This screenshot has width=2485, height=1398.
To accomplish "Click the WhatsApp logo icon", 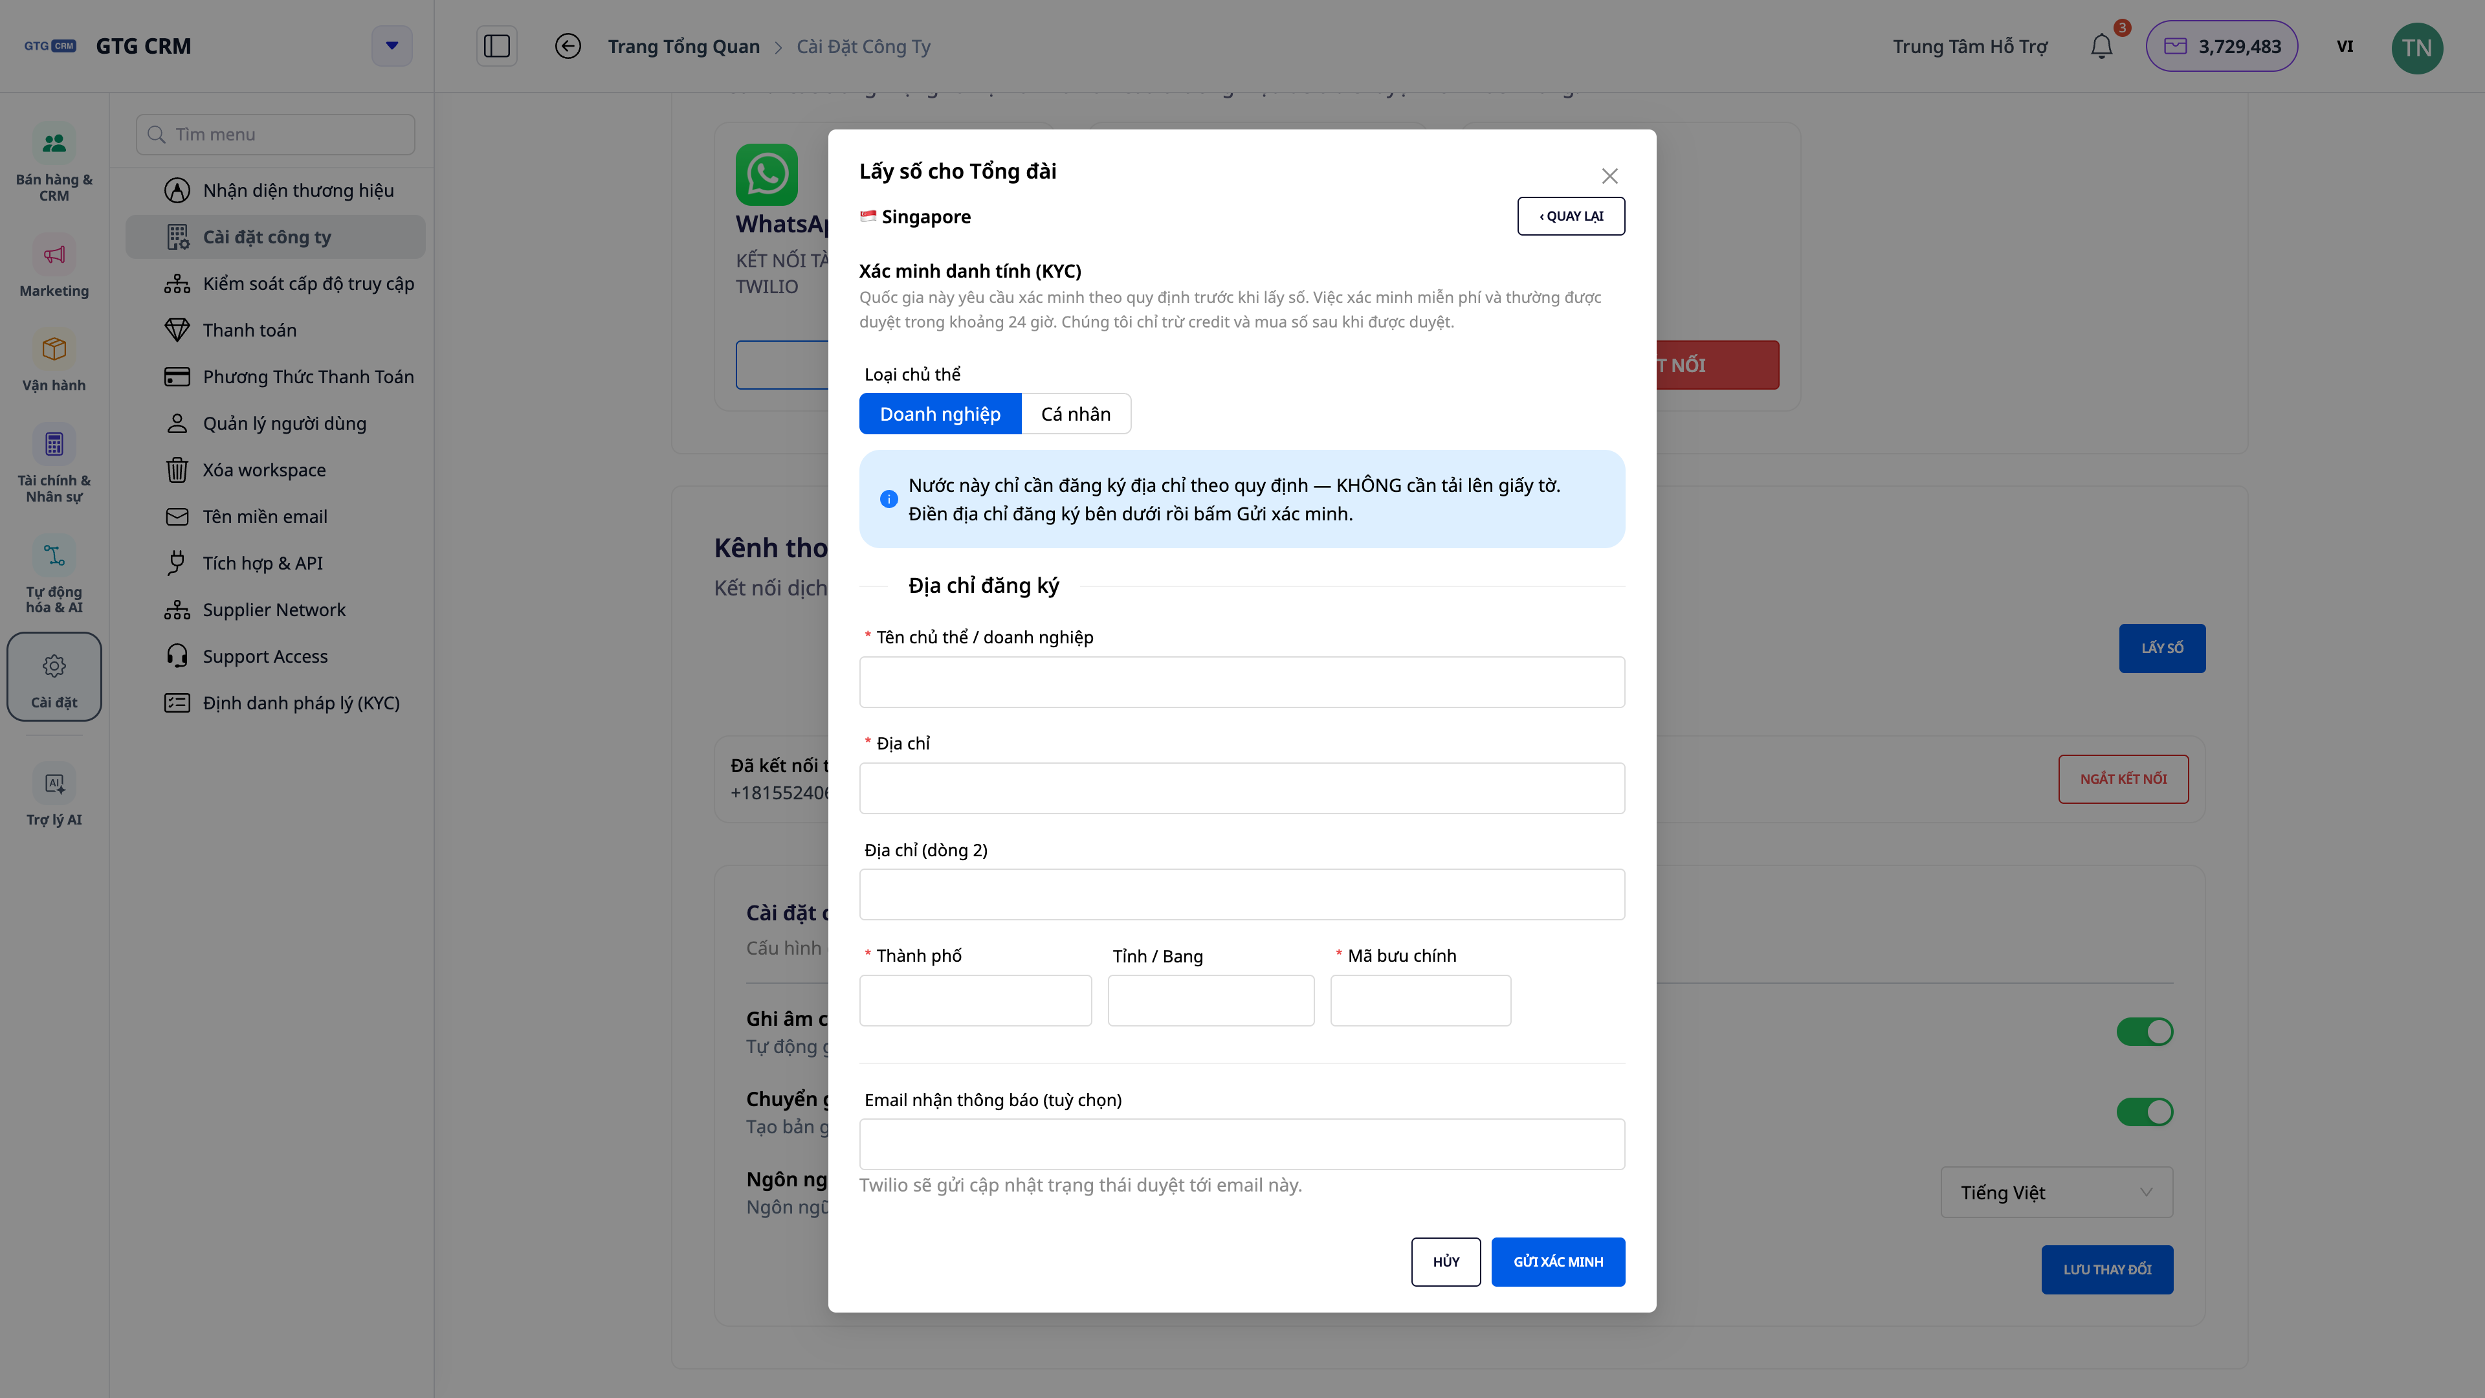I will point(767,175).
